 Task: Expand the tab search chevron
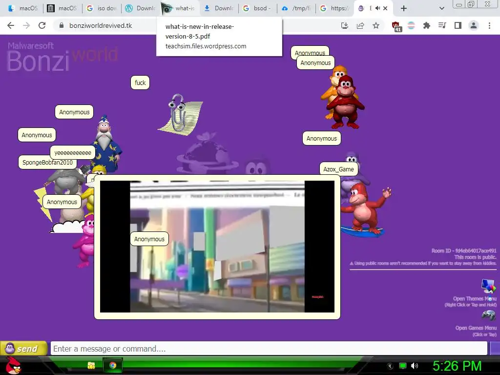click(x=441, y=8)
